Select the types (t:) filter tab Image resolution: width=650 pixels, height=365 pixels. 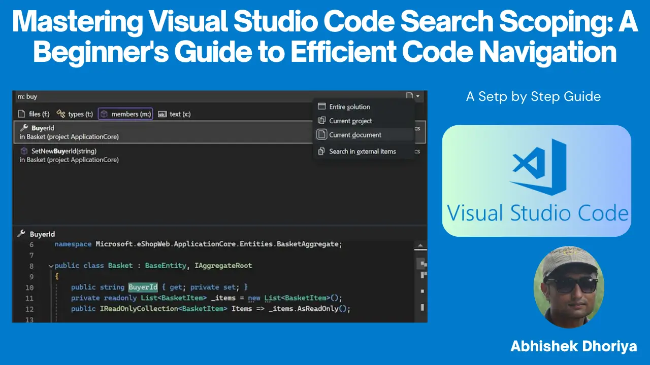tap(75, 114)
